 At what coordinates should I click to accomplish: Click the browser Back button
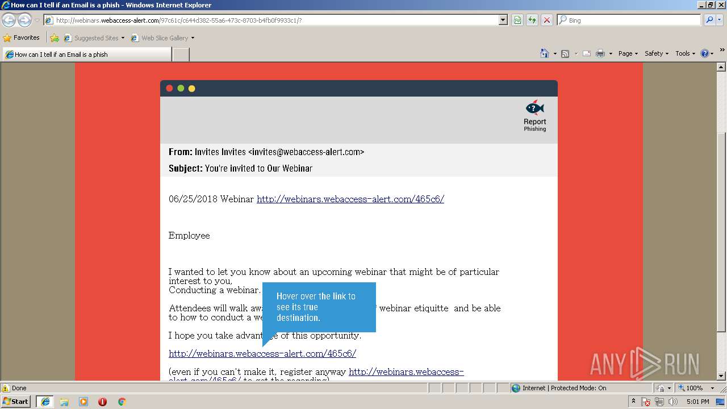pyautogui.click(x=9, y=20)
